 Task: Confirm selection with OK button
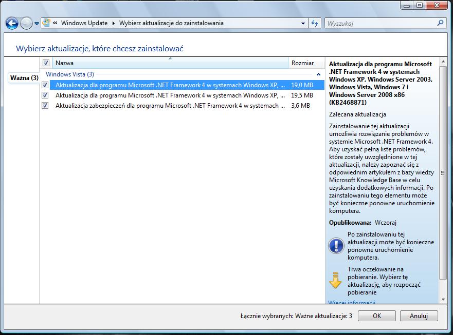[x=377, y=316]
